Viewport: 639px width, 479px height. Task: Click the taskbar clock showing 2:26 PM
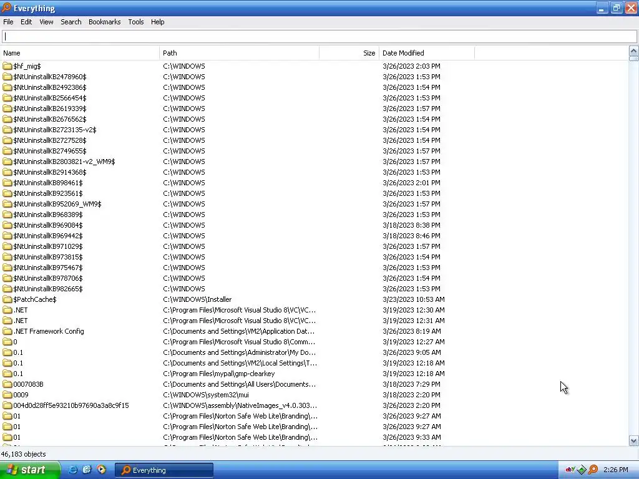coord(615,470)
